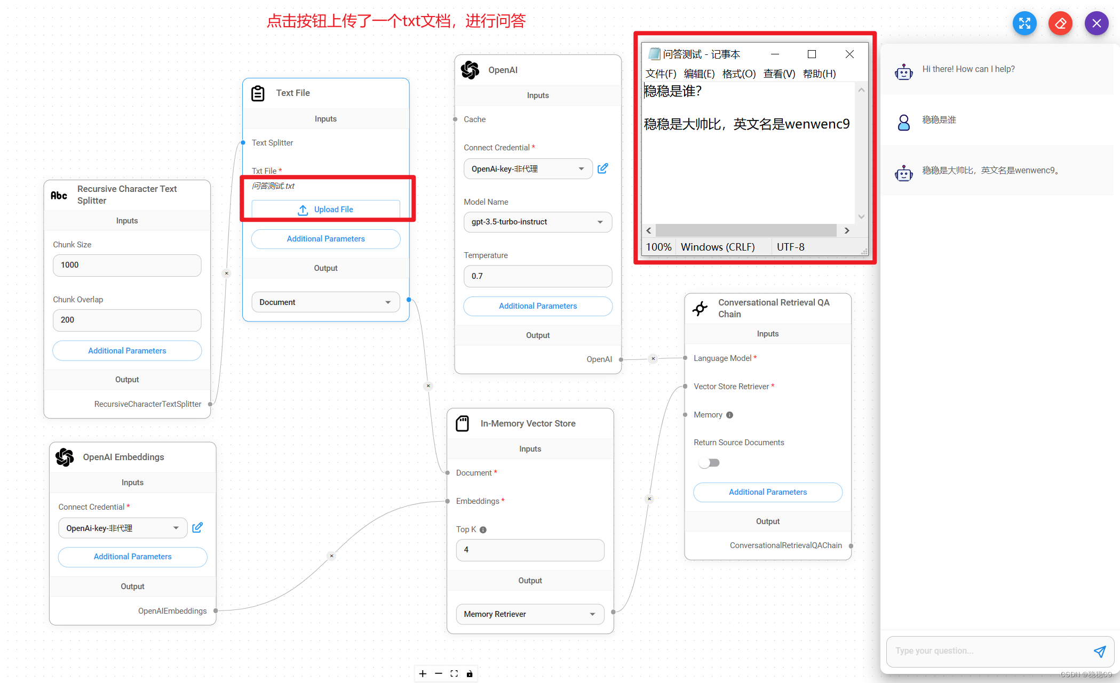
Task: Click the fit-view icon on bottom toolbar
Action: coord(454,673)
